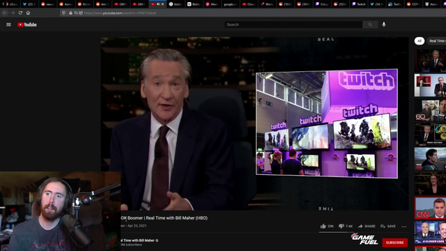The height and width of the screenshot is (251, 446).
Task: Switch to the 'Cringe' Twitch tab
Action: coord(322,4)
